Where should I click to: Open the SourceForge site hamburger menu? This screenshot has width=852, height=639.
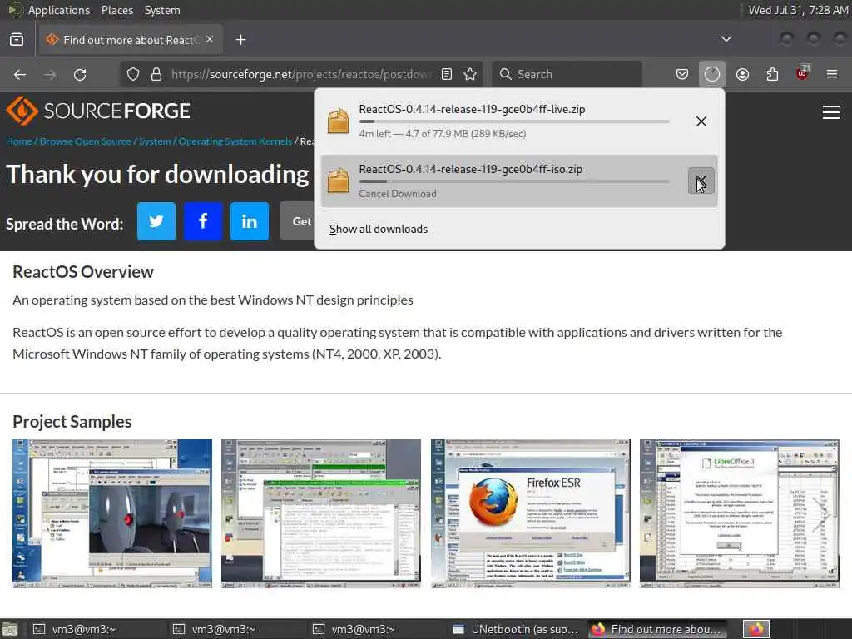831,112
